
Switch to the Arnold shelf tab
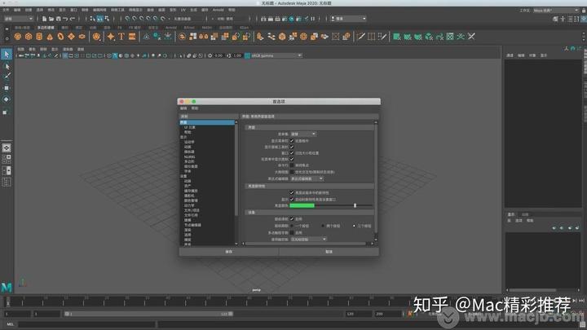click(171, 28)
